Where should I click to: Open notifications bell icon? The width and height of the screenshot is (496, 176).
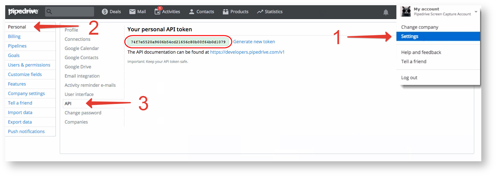tap(386, 12)
